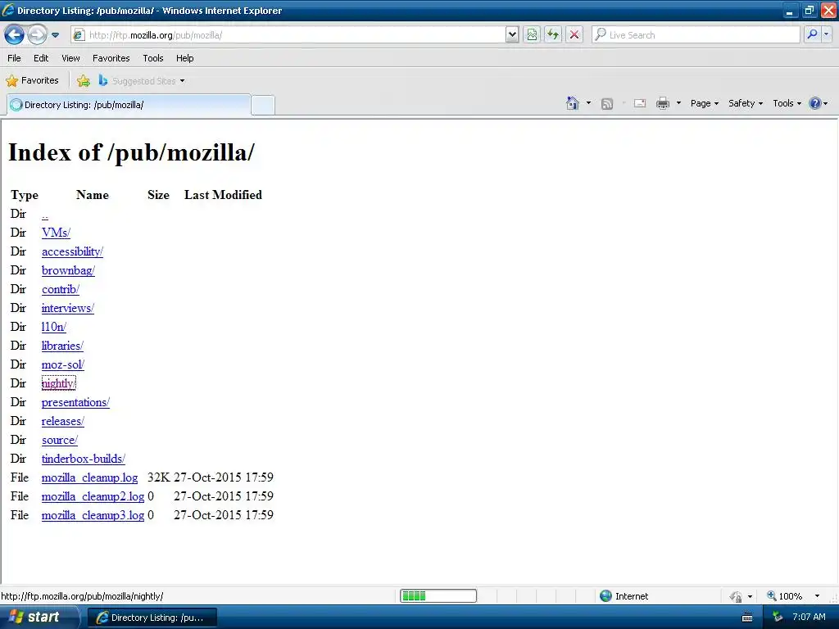The width and height of the screenshot is (839, 629).
Task: Open the Edit menu
Action: point(41,58)
